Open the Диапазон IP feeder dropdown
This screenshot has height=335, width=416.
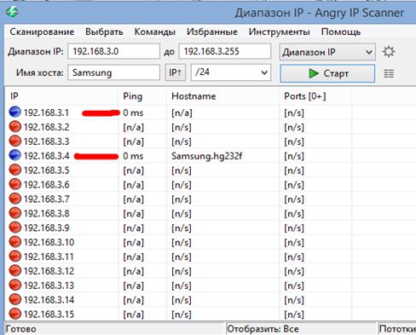point(327,52)
